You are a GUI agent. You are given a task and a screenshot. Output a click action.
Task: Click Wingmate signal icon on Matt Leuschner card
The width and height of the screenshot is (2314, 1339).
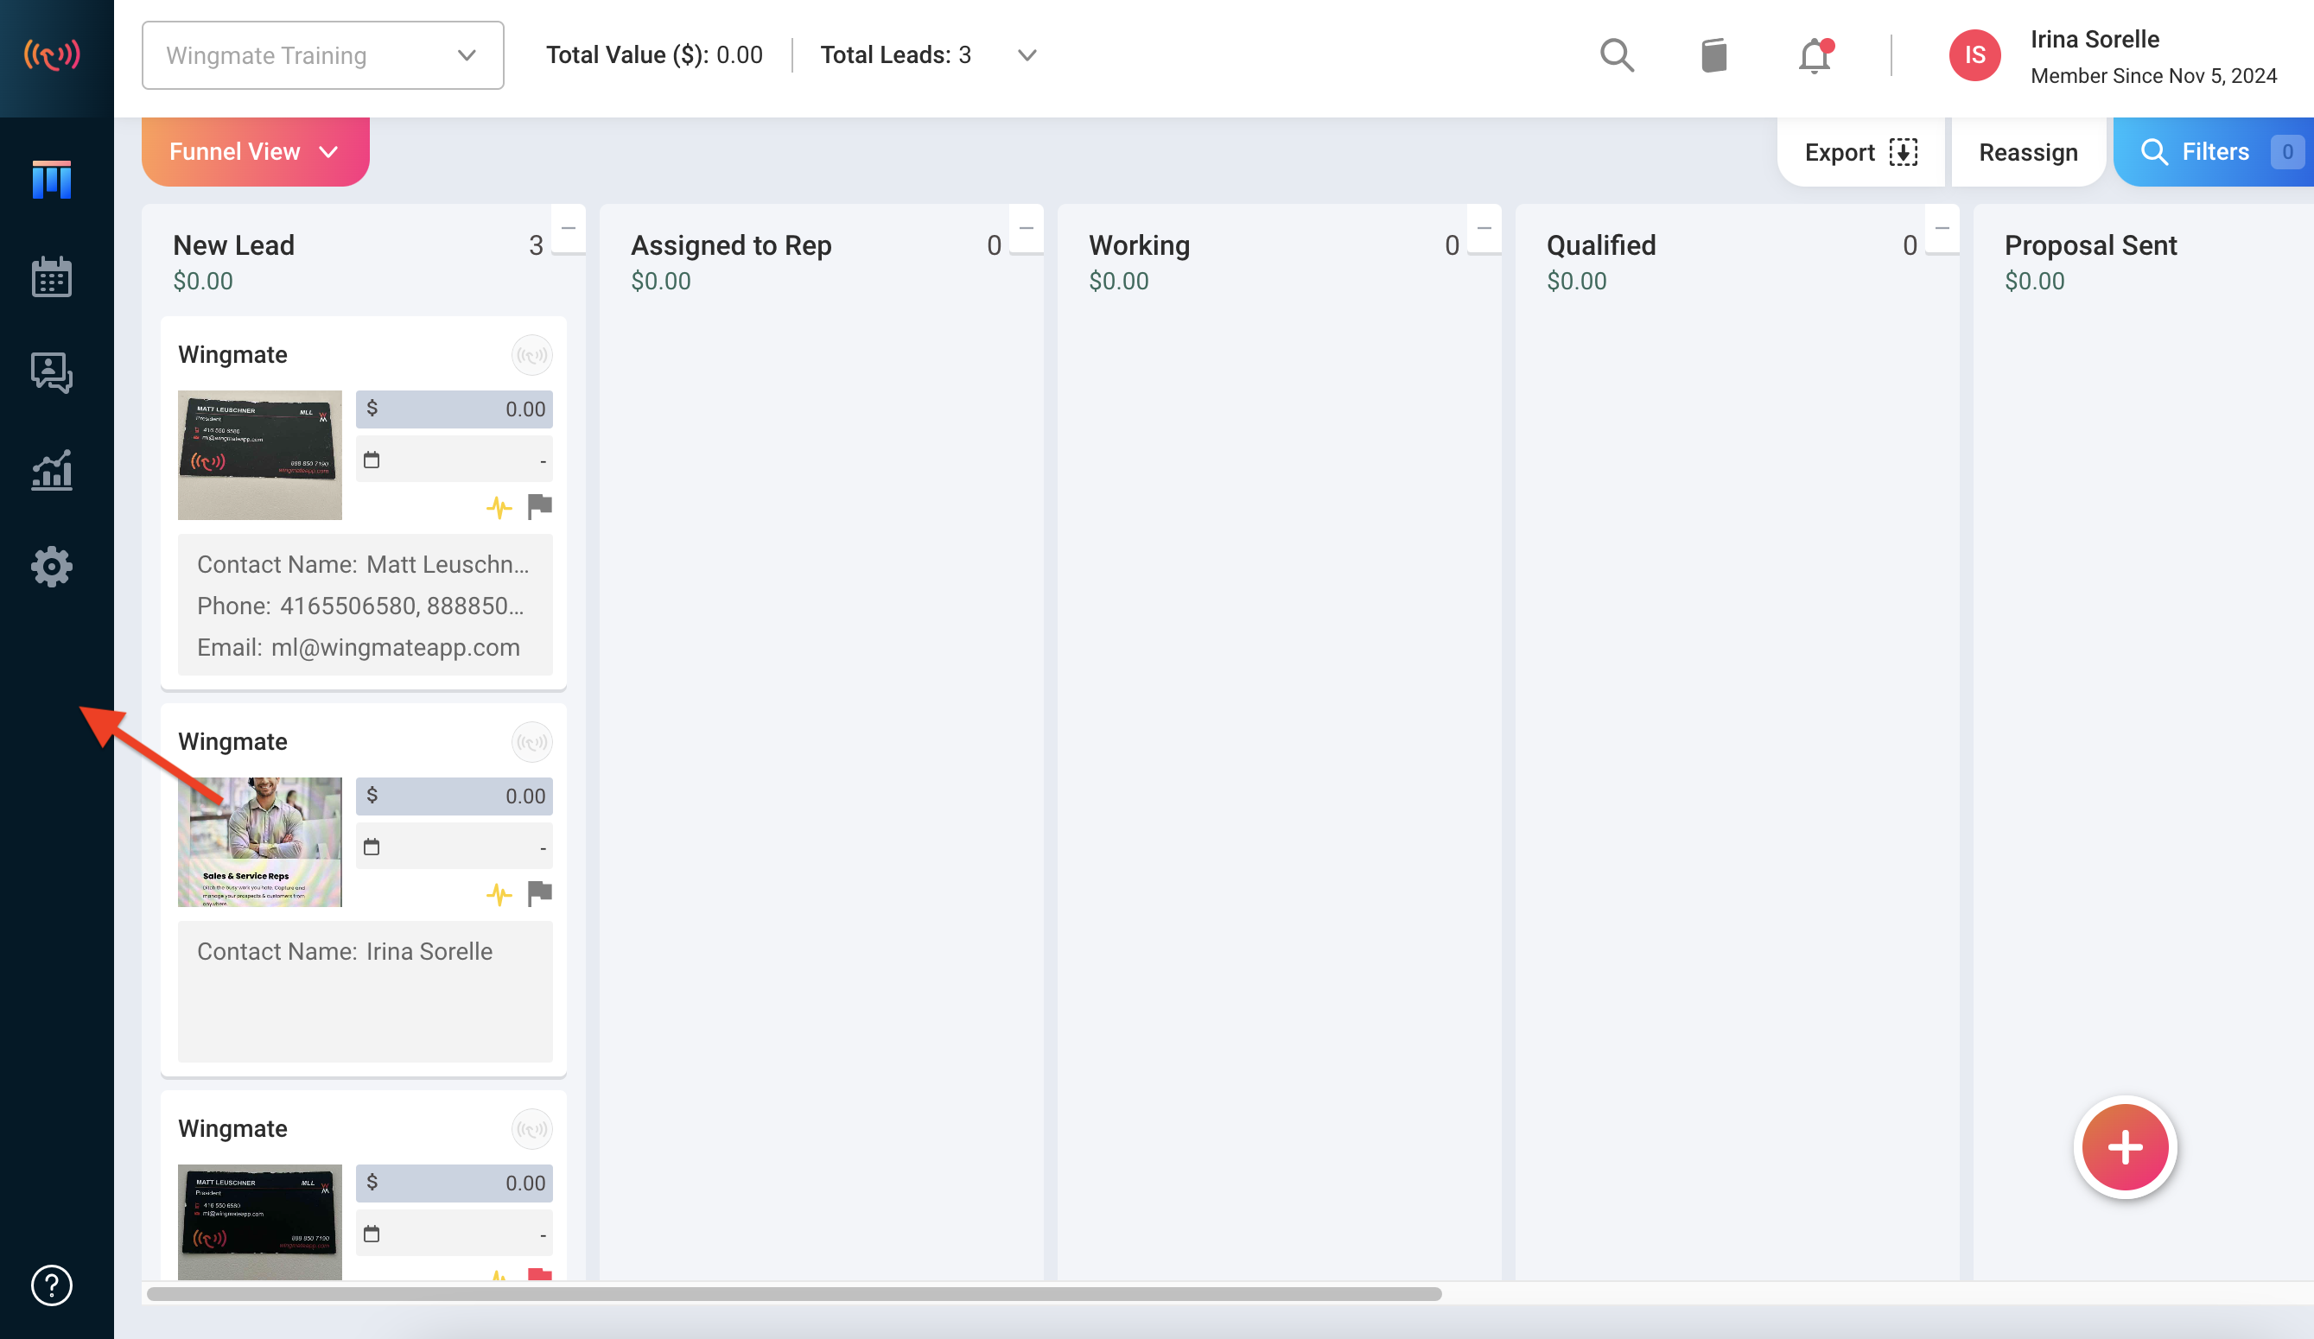click(531, 355)
